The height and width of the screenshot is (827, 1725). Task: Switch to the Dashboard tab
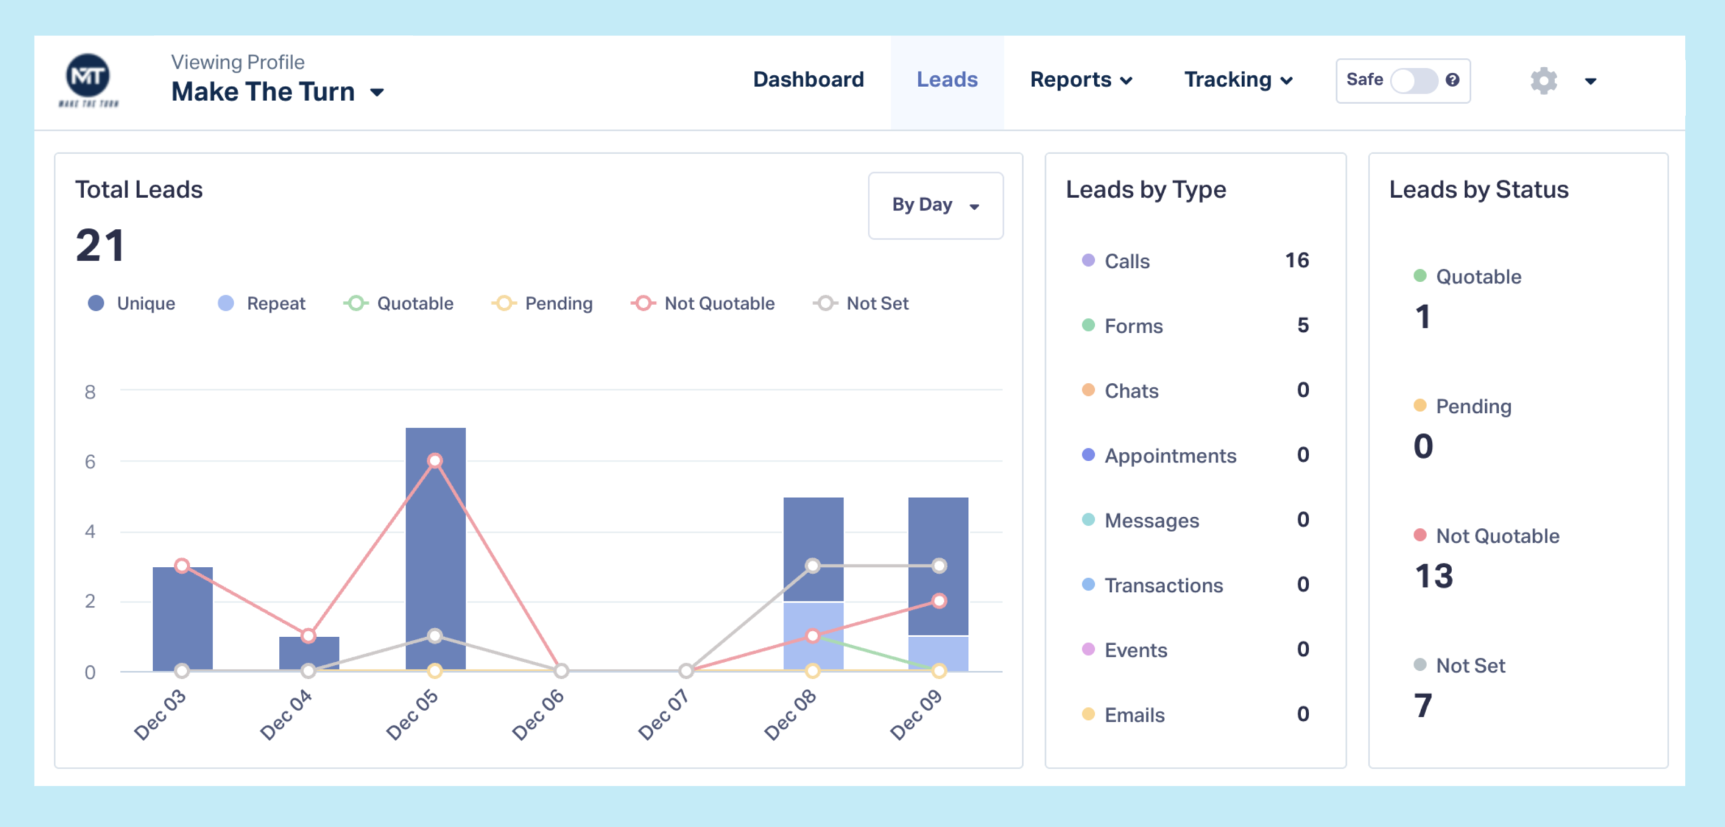tap(808, 80)
